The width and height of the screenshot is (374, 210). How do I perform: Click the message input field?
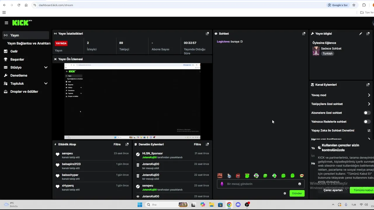(261, 184)
